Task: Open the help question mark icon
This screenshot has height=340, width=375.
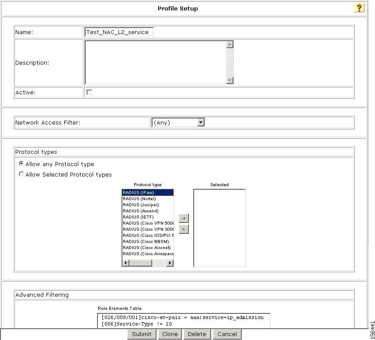Action: pyautogui.click(x=359, y=7)
